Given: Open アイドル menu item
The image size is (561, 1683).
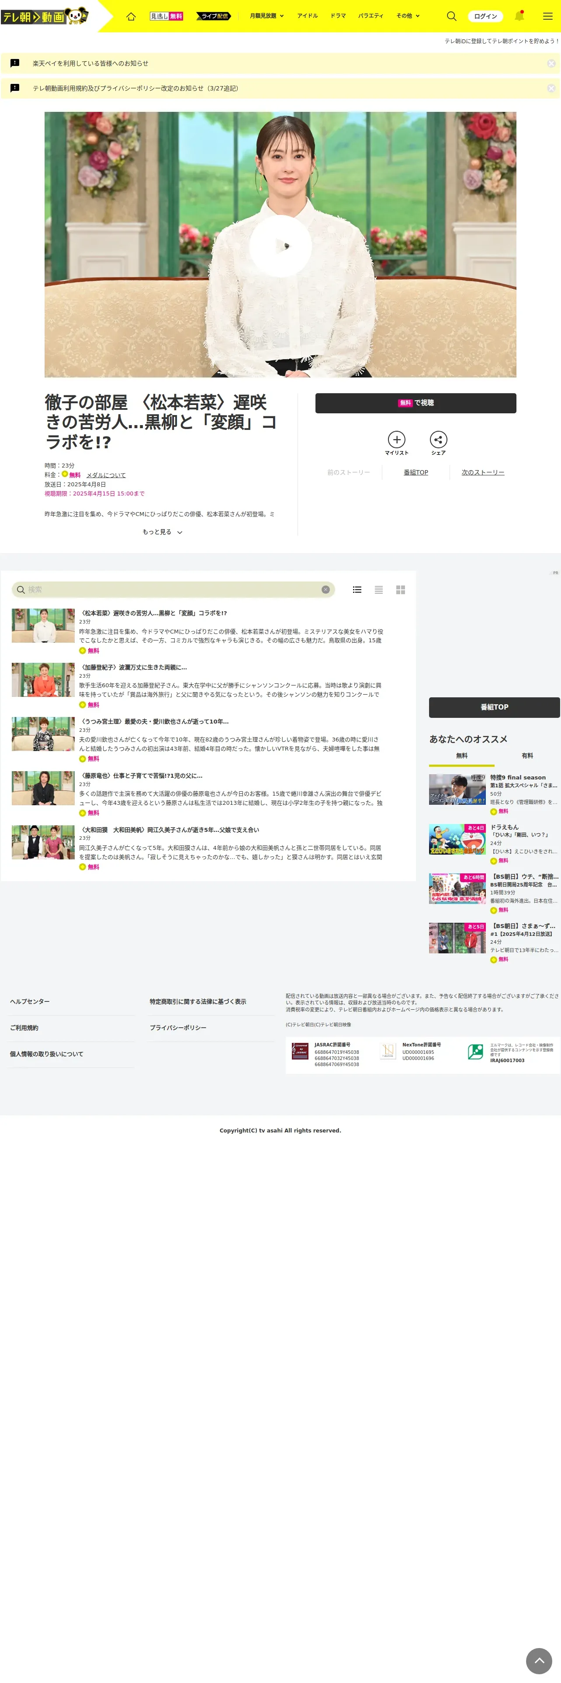Looking at the screenshot, I should click(308, 16).
